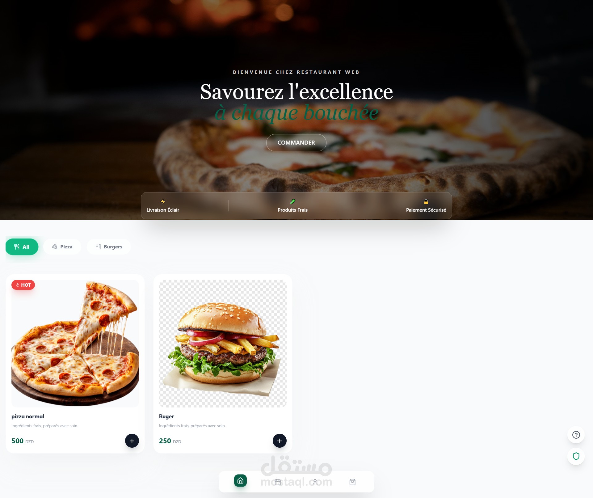593x498 pixels.
Task: Click the Buger product title
Action: coord(166,416)
